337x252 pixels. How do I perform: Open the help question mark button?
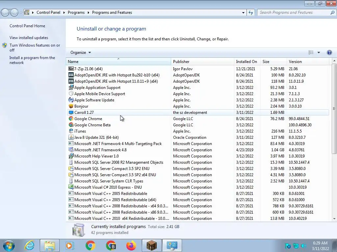[x=329, y=52]
